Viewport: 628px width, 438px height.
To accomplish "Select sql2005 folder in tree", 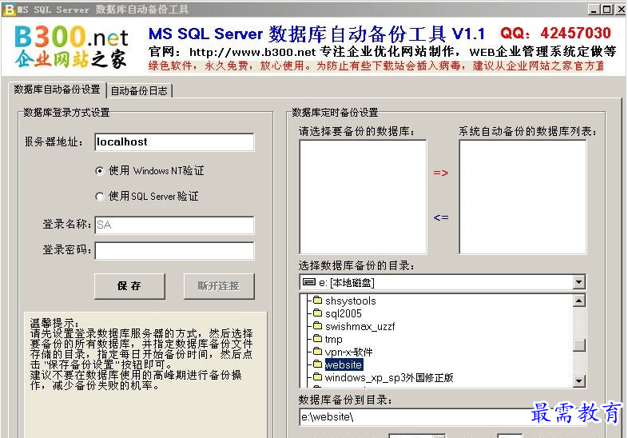I will [x=344, y=313].
